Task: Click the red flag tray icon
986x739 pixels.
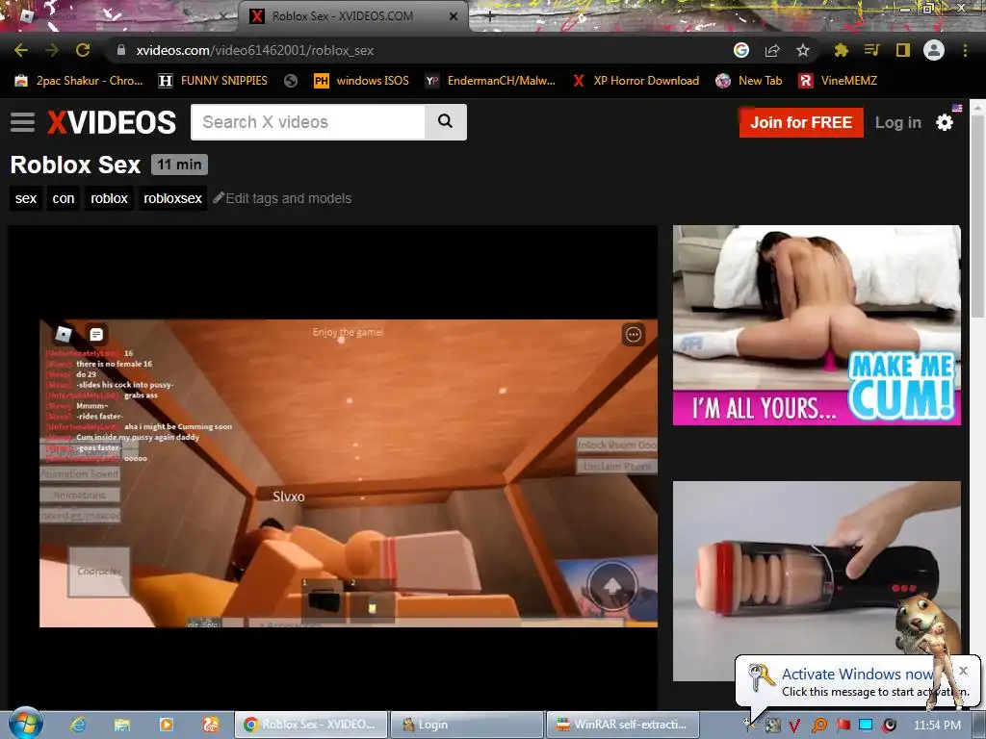Action: 843,726
